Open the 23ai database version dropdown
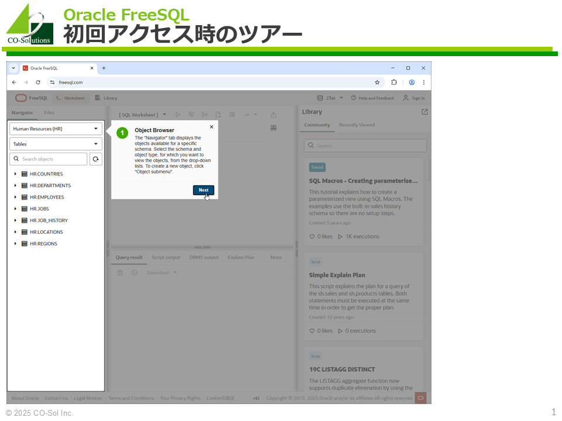 click(x=330, y=98)
